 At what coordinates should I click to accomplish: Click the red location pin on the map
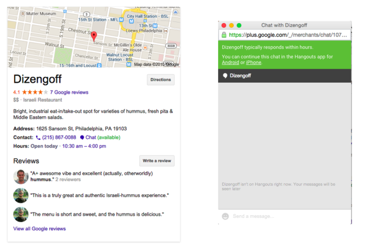pos(94,36)
